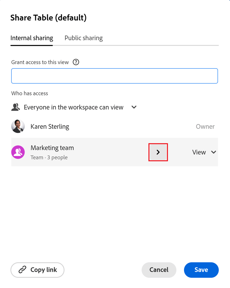Screen dimensions: 230x288
Task: Select the highlighted arrow in Marketing team row
Action: [x=158, y=152]
